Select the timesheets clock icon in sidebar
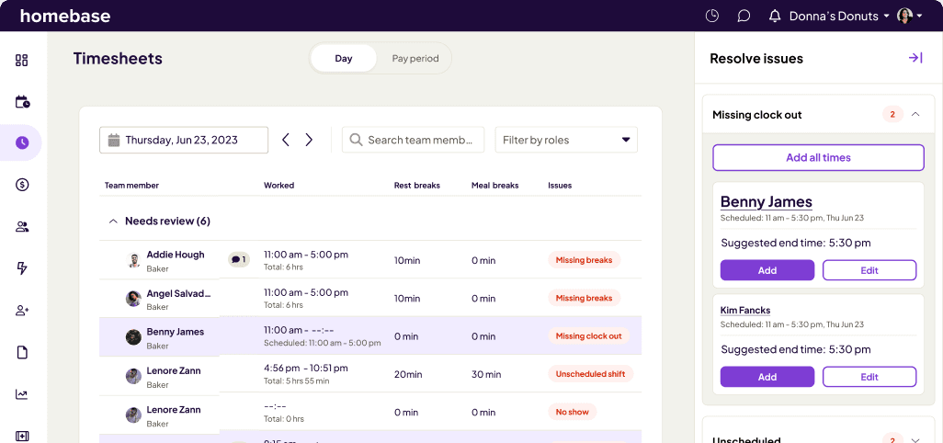943x443 pixels. (22, 142)
